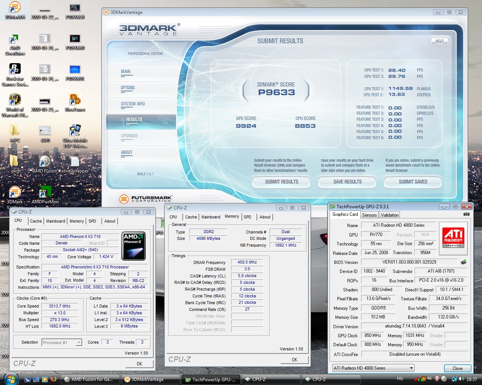Open the AMD Fusion desktop shortcut
The height and width of the screenshot is (385, 482).
click(45, 164)
